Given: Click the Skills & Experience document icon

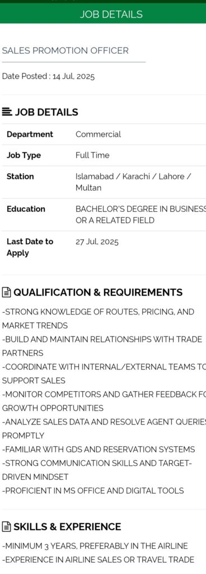Looking at the screenshot, I should coord(6,527).
